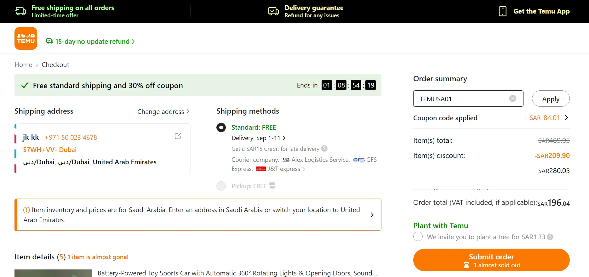Click the struck-through SAR489.95 item total
The width and height of the screenshot is (589, 277).
[x=554, y=141]
